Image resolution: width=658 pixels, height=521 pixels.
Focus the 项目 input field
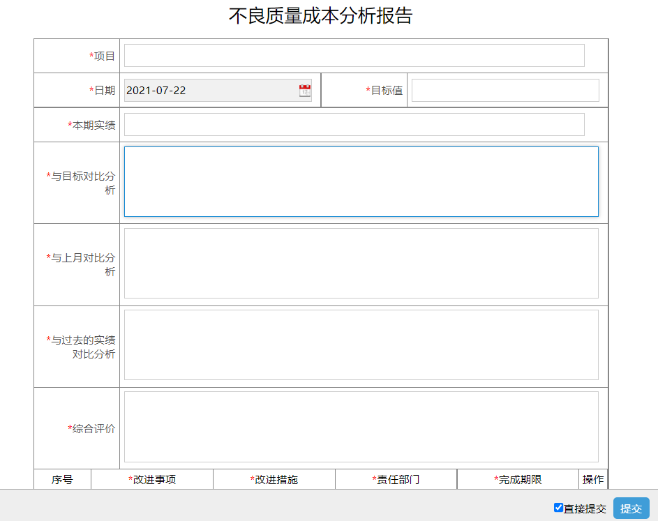[x=354, y=55]
